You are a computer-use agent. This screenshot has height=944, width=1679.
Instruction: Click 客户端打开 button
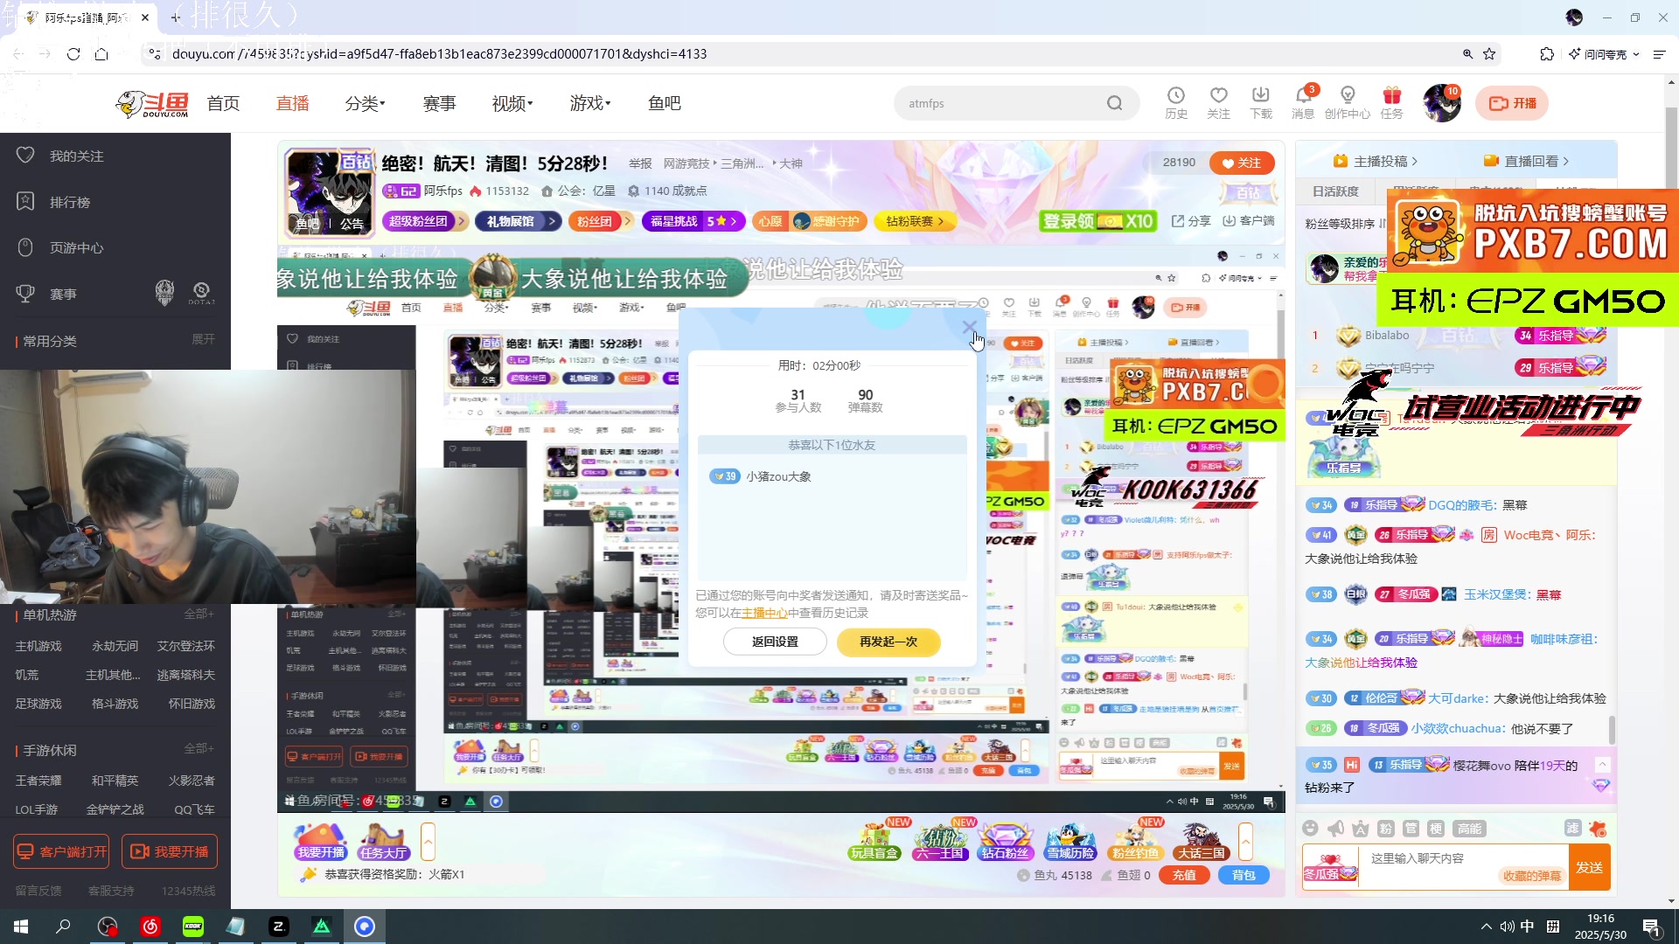tap(61, 851)
